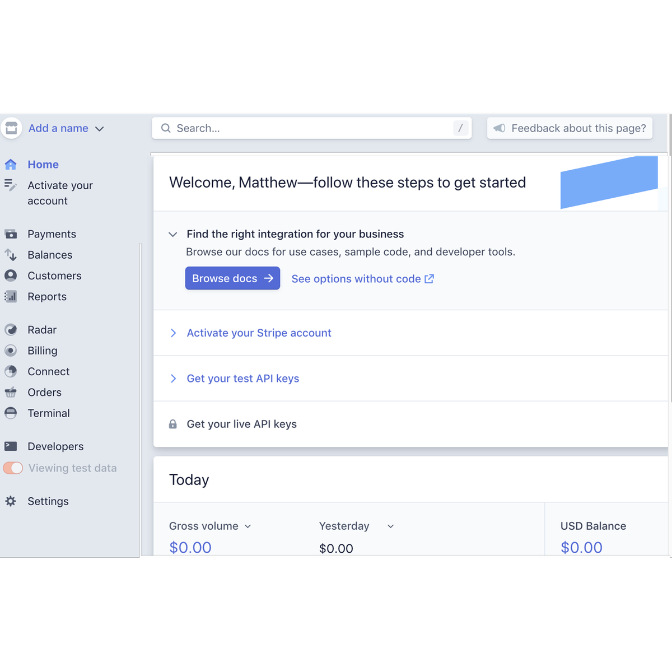
Task: Click the Settings gear icon
Action: [x=11, y=501]
